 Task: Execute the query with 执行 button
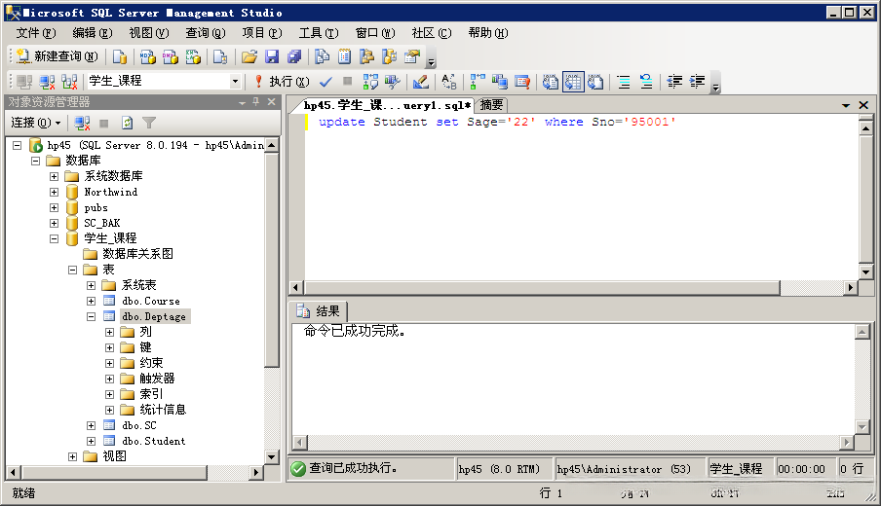coord(282,82)
